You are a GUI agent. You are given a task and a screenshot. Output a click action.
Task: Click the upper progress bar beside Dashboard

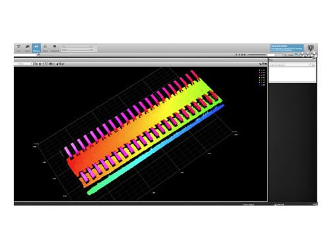(77, 47)
